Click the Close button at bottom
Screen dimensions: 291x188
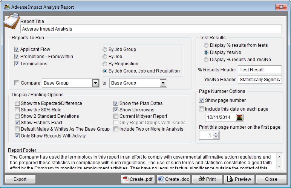pos(271,179)
